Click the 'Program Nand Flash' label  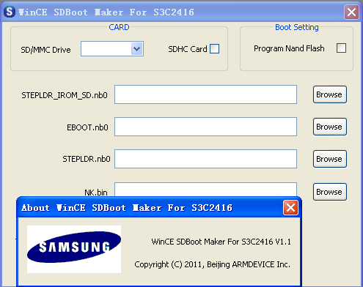click(289, 48)
